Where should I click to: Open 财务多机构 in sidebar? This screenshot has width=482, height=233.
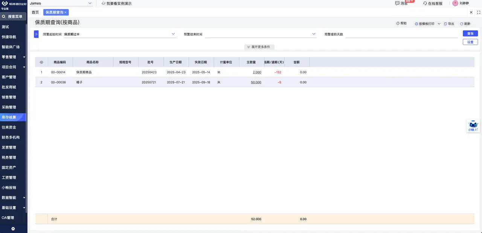(x=11, y=137)
